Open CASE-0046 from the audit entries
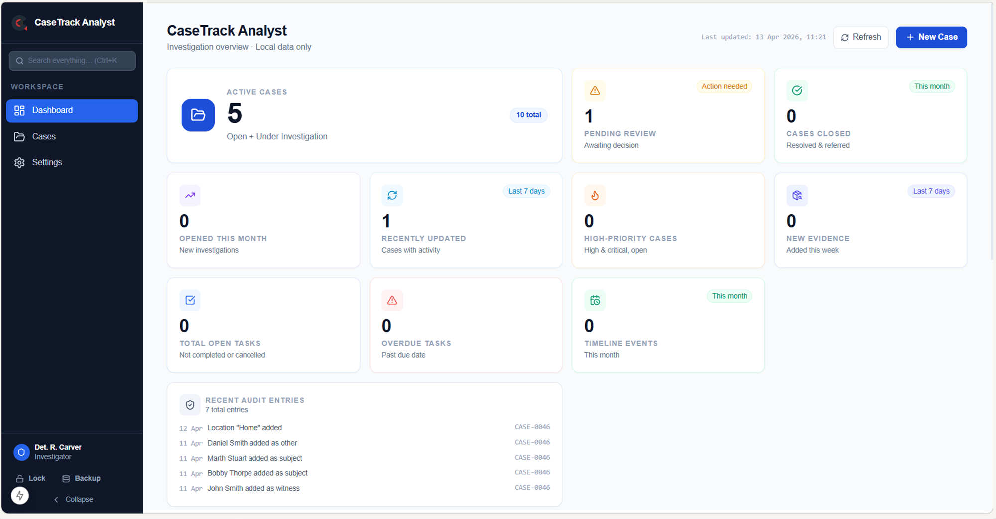996x519 pixels. 532,427
